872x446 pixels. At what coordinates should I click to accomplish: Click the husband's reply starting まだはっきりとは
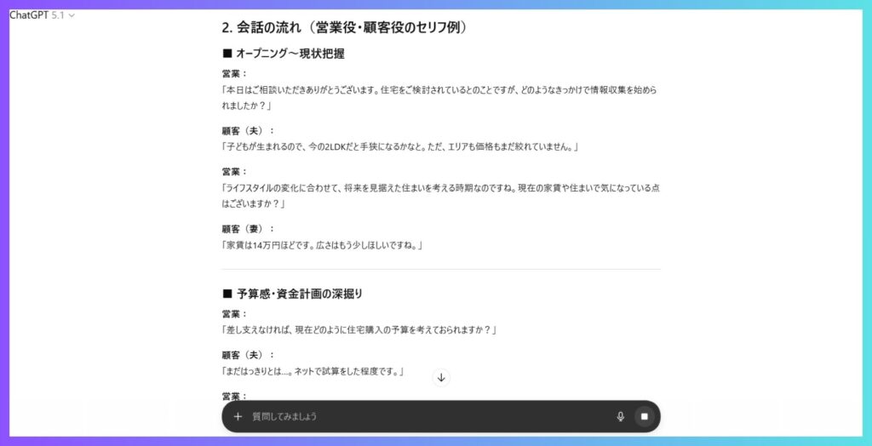(x=312, y=371)
